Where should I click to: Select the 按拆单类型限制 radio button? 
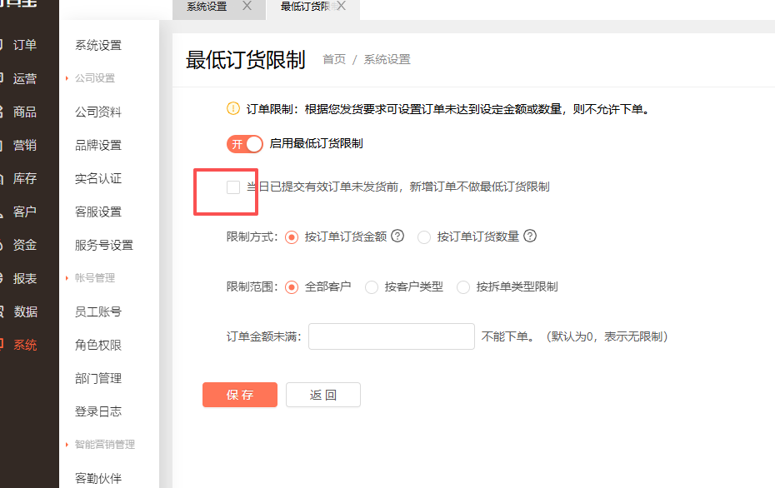click(463, 287)
